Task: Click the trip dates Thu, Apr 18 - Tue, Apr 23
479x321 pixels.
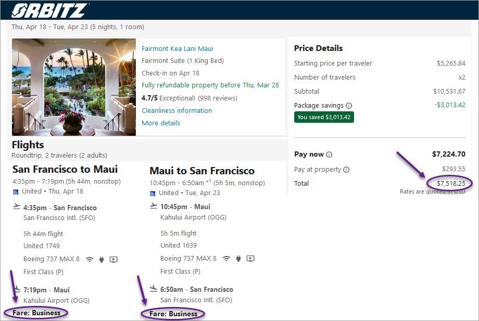Action: [49, 27]
